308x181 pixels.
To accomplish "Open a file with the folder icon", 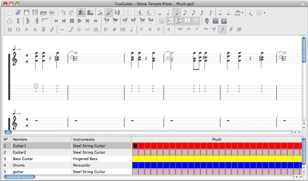I will [x=18, y=12].
